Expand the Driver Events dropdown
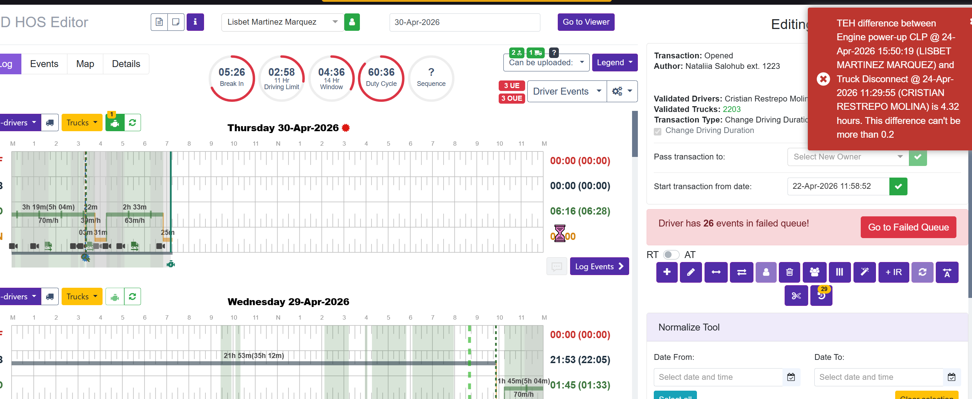Viewport: 972px width, 399px height. pyautogui.click(x=566, y=91)
